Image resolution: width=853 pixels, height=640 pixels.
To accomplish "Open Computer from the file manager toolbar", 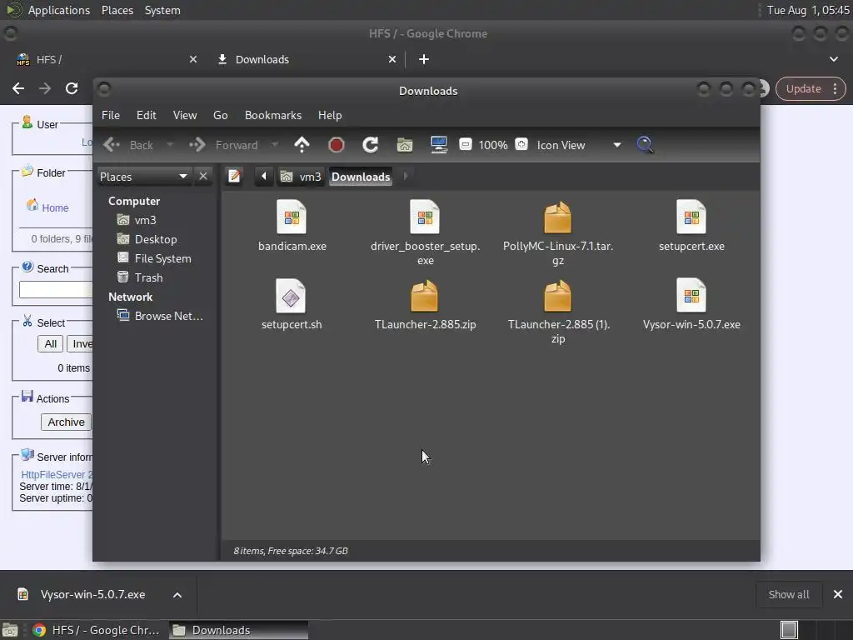I will point(438,145).
